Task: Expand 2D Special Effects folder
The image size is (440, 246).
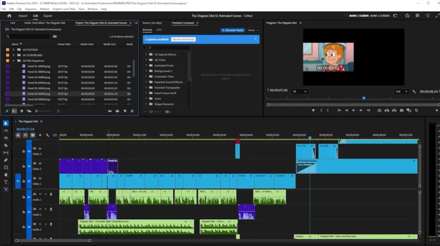Action: 146,54
